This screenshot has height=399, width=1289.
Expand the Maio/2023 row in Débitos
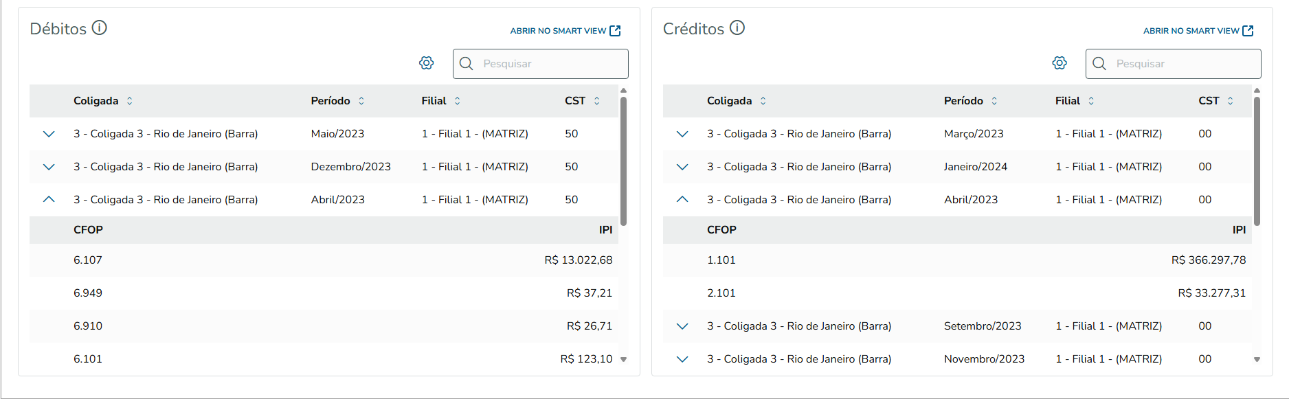point(49,134)
